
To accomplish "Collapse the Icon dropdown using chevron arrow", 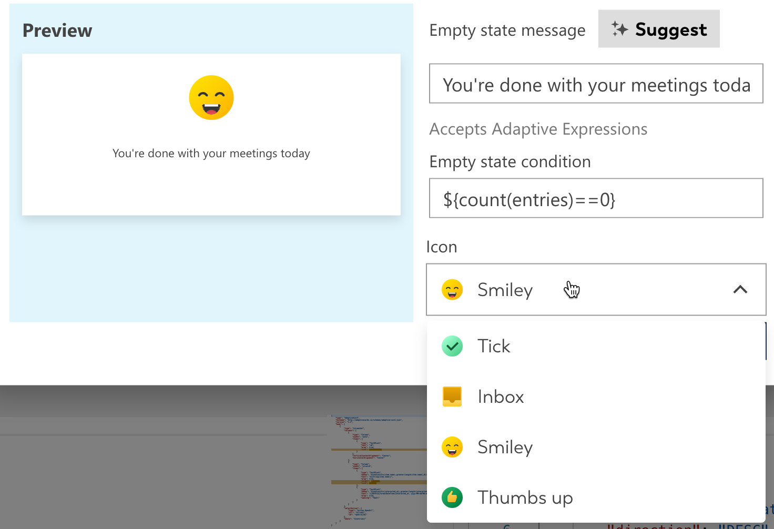I will coord(740,290).
